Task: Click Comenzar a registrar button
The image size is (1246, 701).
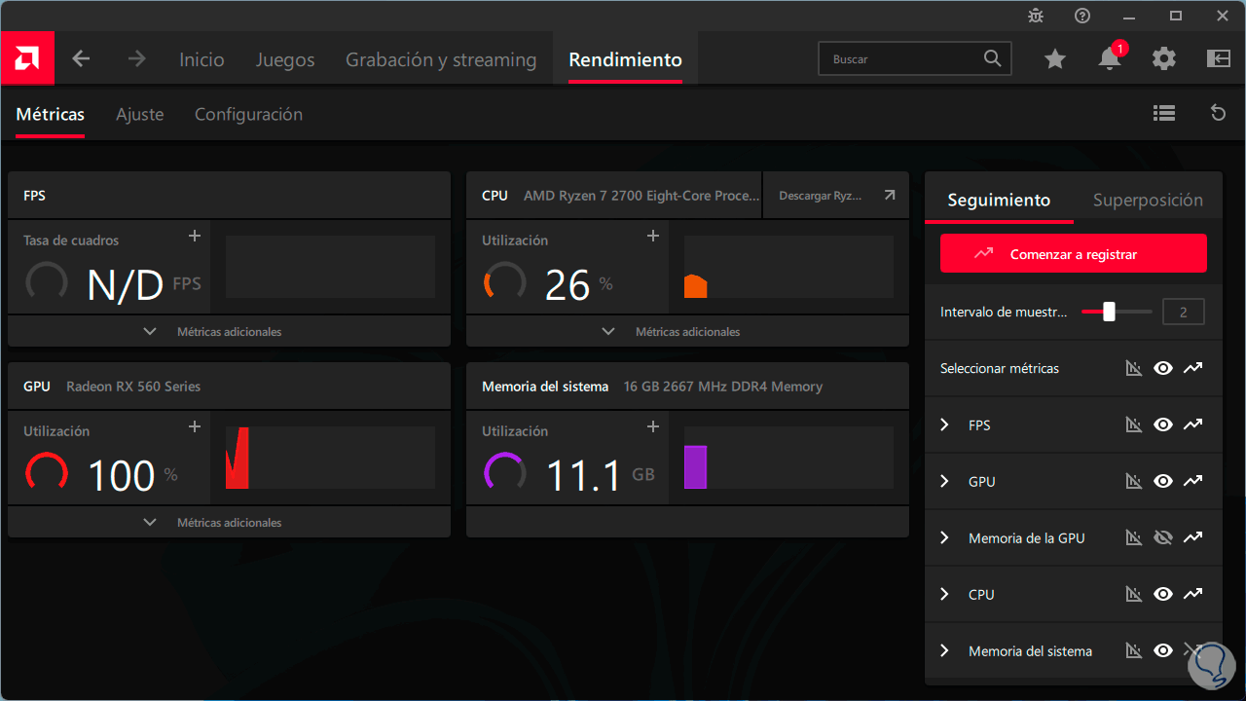Action: [1074, 253]
